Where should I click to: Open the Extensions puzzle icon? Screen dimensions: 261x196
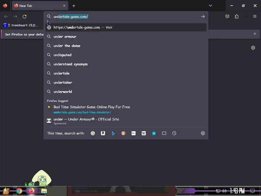[237, 16]
